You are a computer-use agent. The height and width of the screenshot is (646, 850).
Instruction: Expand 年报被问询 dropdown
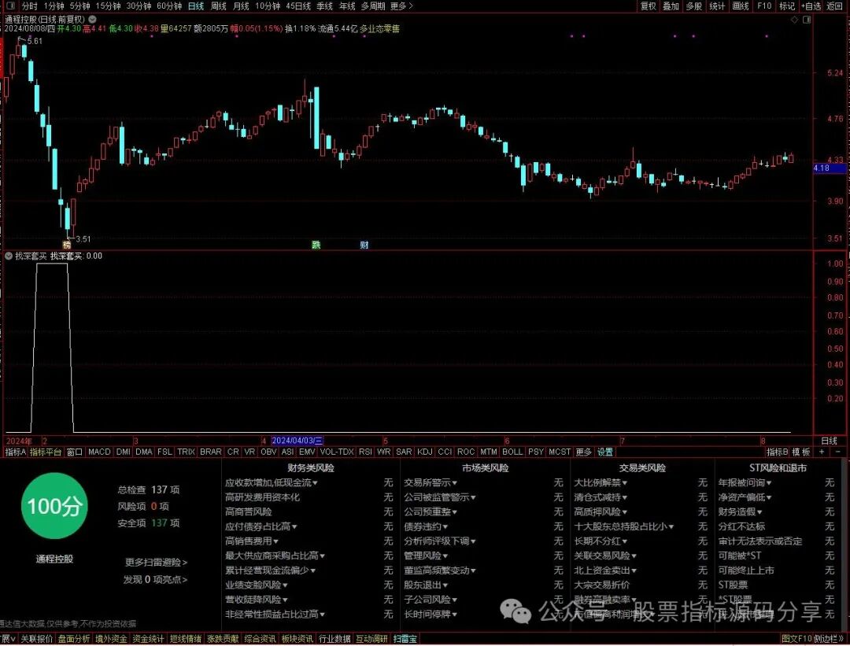pos(745,482)
